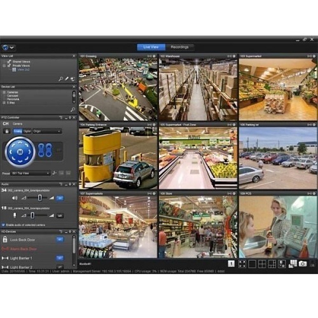Viewport: 318px width, 318px height.
Task: Select the Parking Entrance camera feed
Action: [x=118, y=158]
